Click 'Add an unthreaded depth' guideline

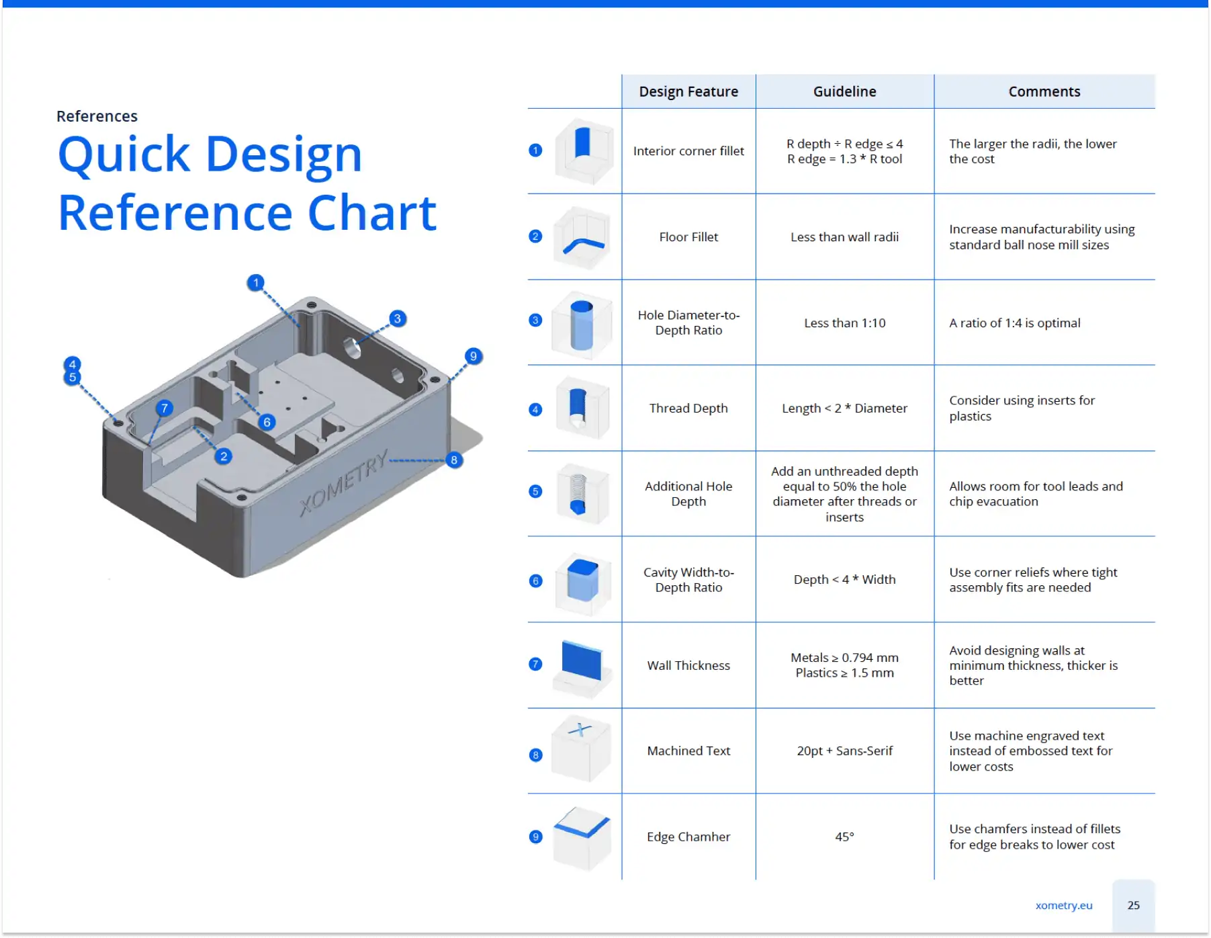tap(845, 494)
